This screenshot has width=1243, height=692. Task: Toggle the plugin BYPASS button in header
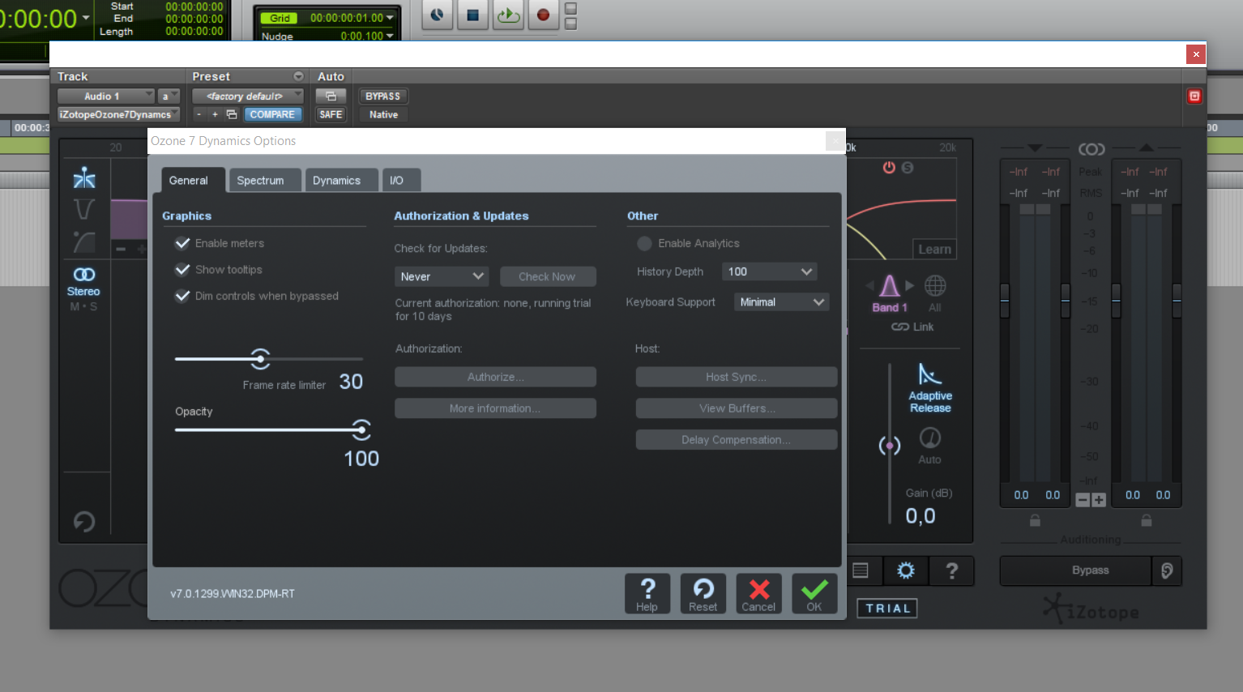[382, 96]
